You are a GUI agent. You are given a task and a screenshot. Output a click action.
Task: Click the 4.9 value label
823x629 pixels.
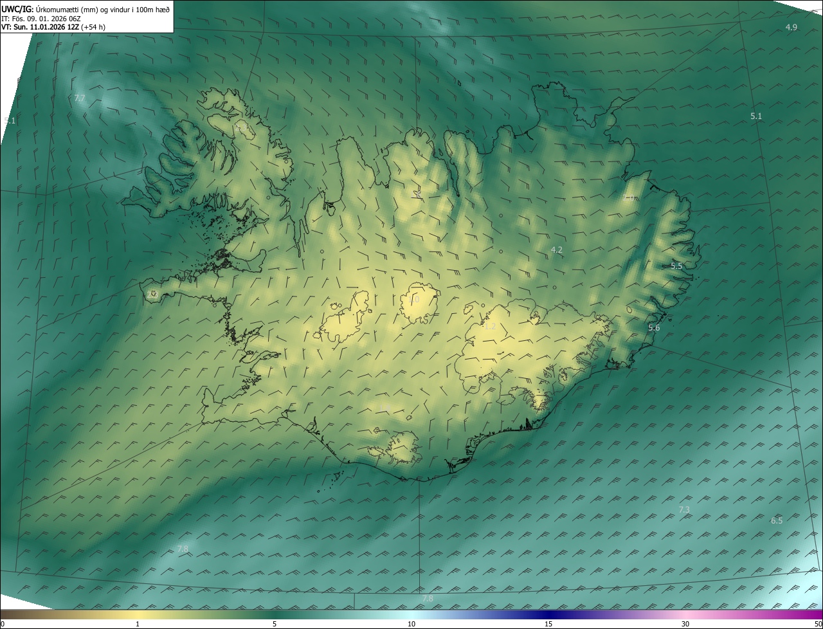[x=791, y=27]
